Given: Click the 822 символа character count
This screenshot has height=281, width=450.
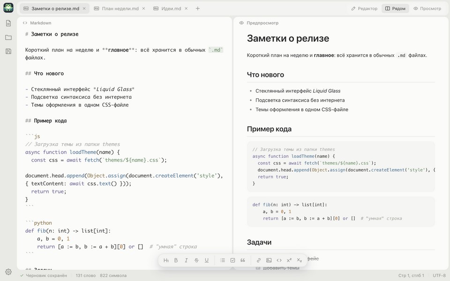Looking at the screenshot, I should point(113,275).
